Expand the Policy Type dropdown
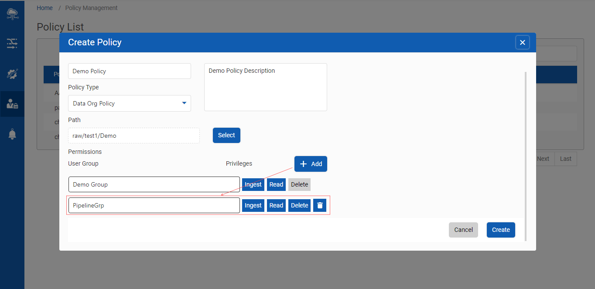Viewport: 595px width, 289px height. pyautogui.click(x=130, y=103)
